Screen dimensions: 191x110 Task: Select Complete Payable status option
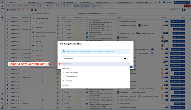coord(95,77)
